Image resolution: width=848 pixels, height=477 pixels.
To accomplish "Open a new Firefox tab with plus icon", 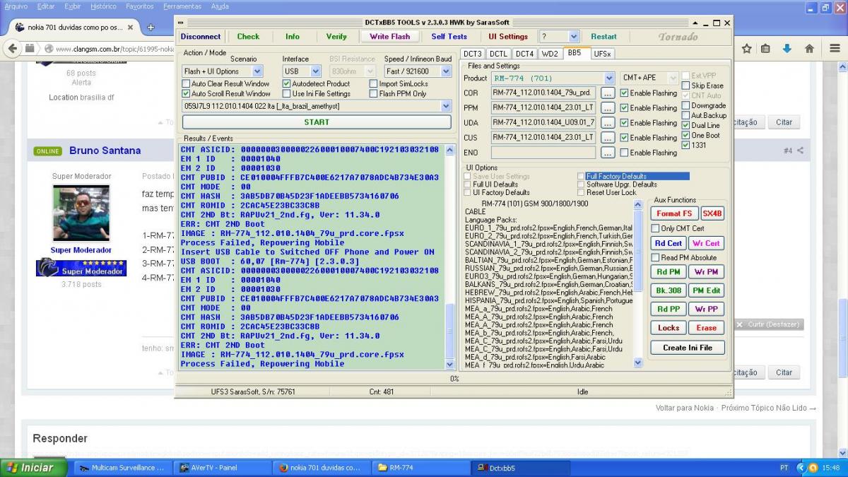I will 151,28.
